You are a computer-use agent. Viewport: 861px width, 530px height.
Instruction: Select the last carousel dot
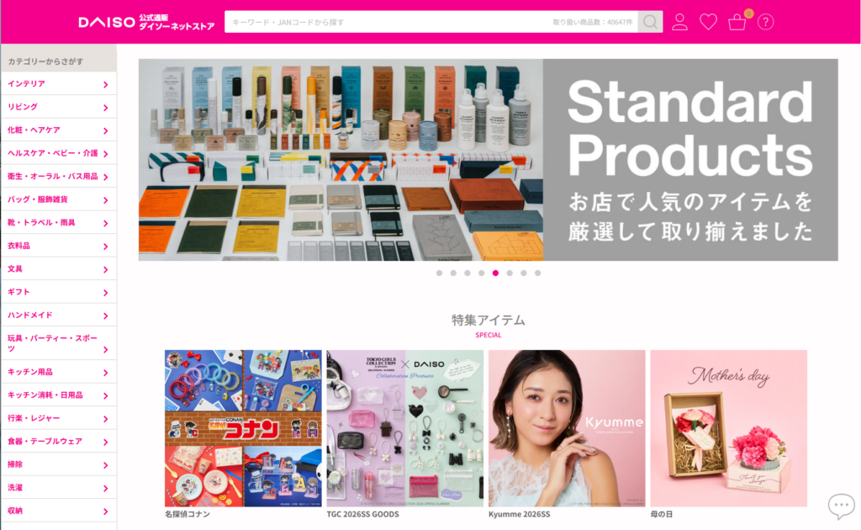coord(537,273)
